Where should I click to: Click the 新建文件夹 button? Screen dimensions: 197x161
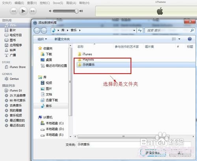[x=62, y=39]
